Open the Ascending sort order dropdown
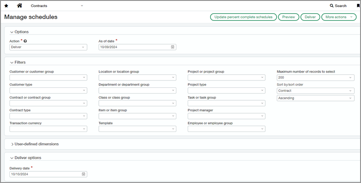Screen dimensions: 361x183 (x=315, y=98)
